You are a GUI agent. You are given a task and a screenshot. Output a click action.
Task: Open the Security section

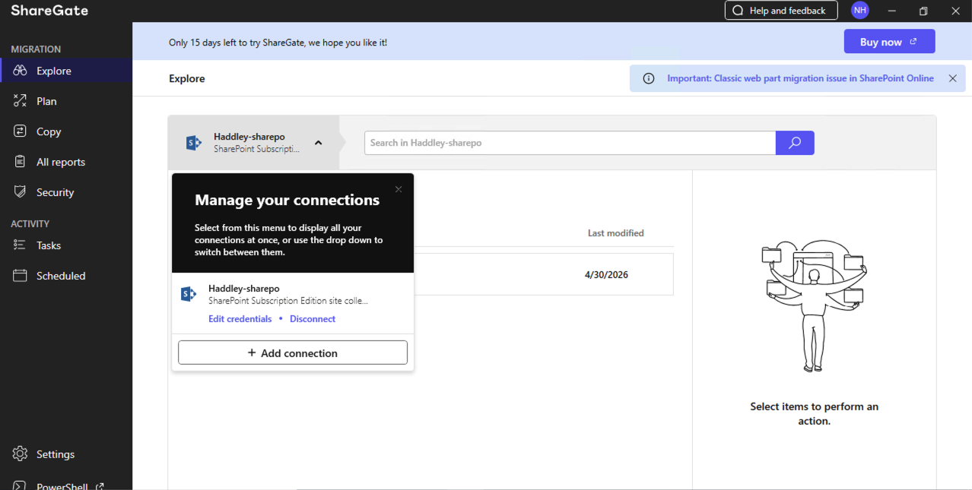click(66, 192)
